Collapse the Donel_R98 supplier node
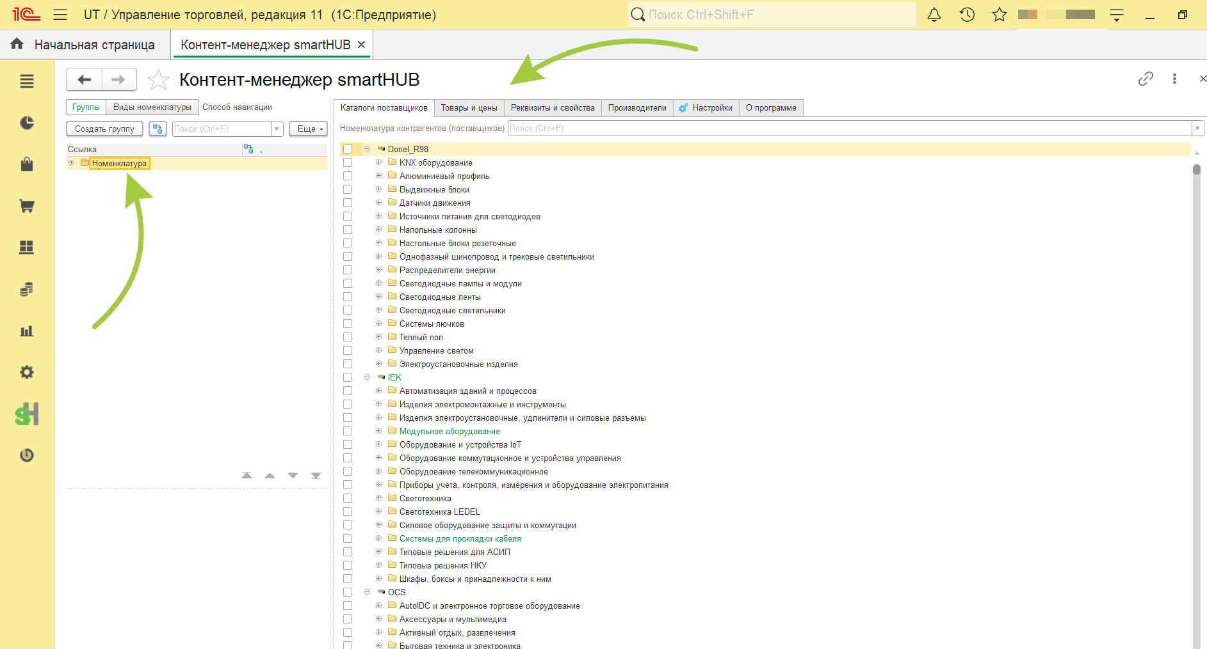This screenshot has width=1207, height=649. coord(368,149)
